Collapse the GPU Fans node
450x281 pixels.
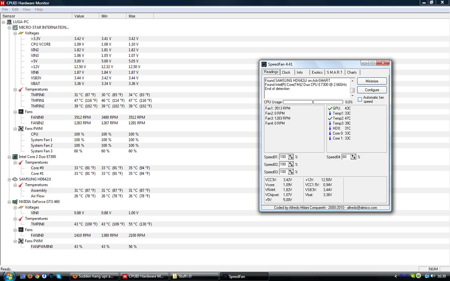(x=15, y=230)
